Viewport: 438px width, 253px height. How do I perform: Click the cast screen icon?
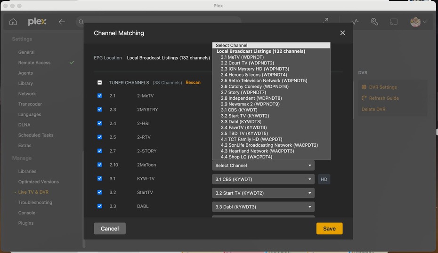coord(394,22)
